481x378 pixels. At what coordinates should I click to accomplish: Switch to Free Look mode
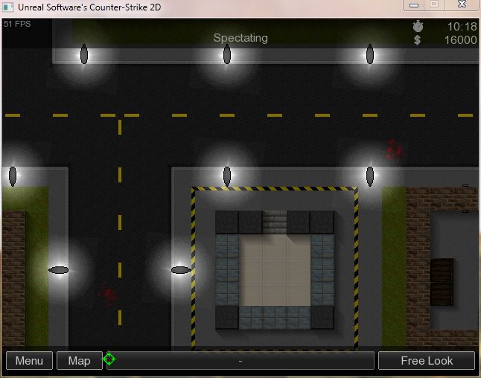coord(427,361)
